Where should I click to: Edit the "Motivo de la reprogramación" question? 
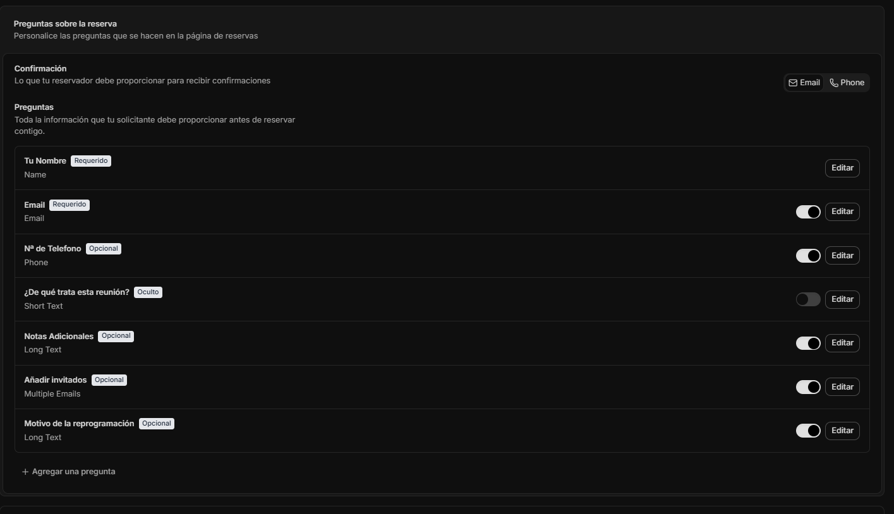(842, 430)
